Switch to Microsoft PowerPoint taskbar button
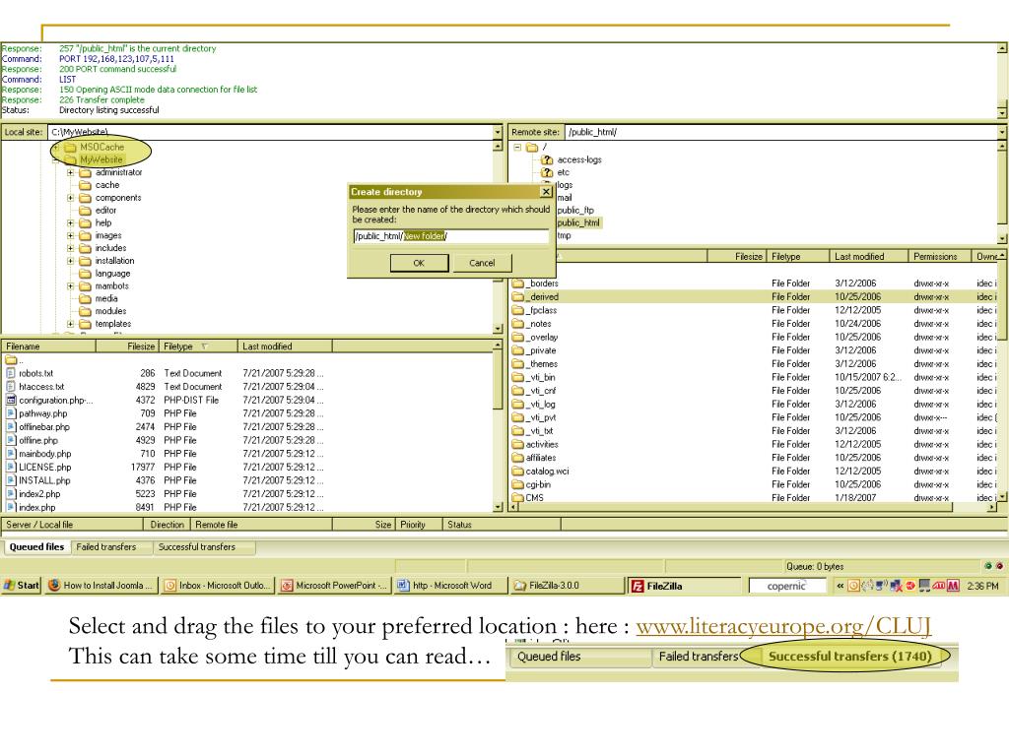The height and width of the screenshot is (756, 1009). pyautogui.click(x=335, y=586)
